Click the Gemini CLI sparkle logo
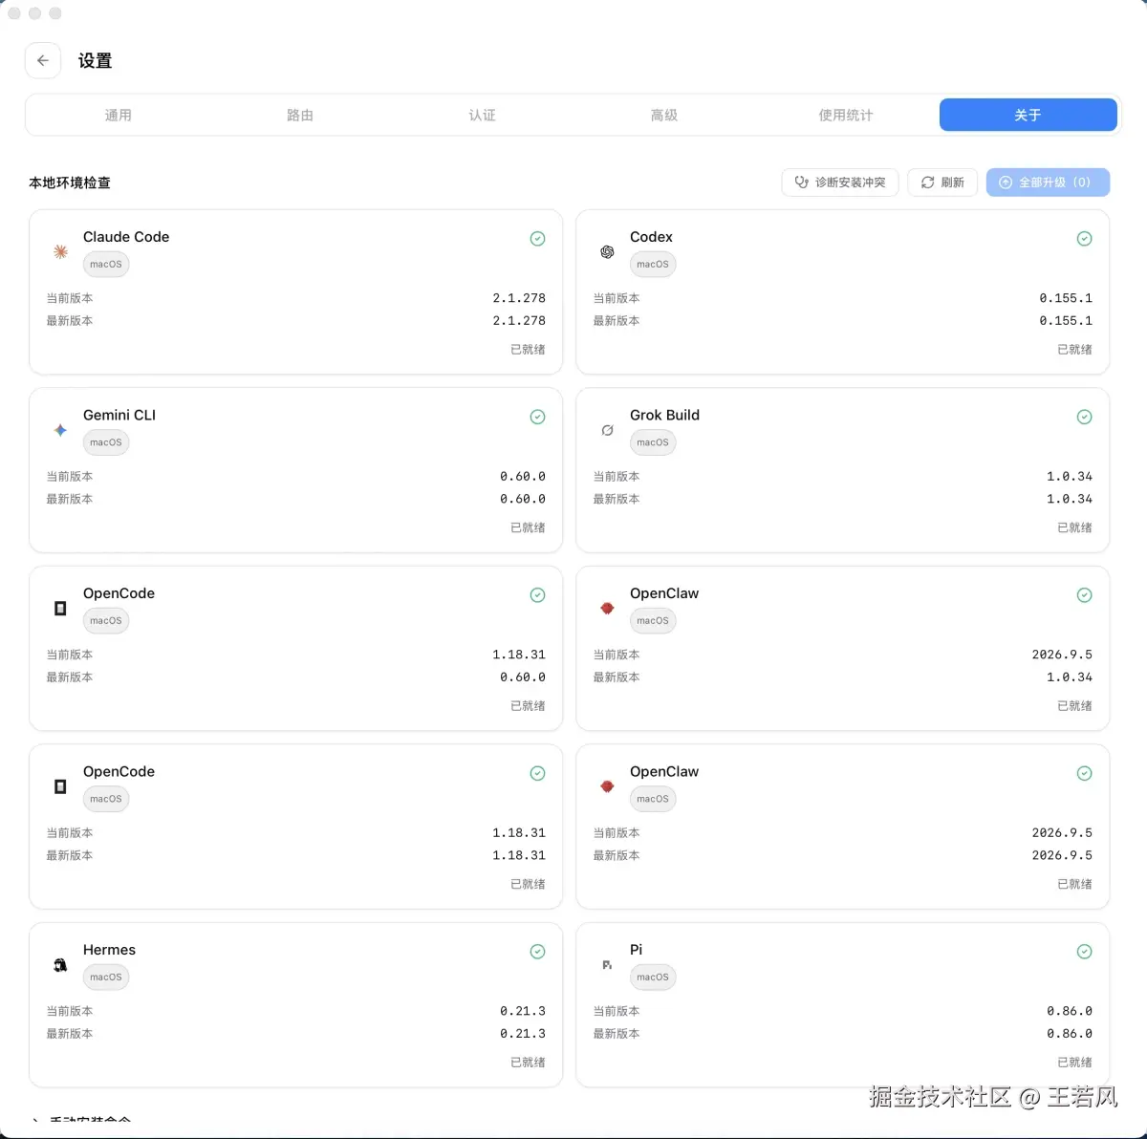The height and width of the screenshot is (1139, 1147). (x=60, y=430)
